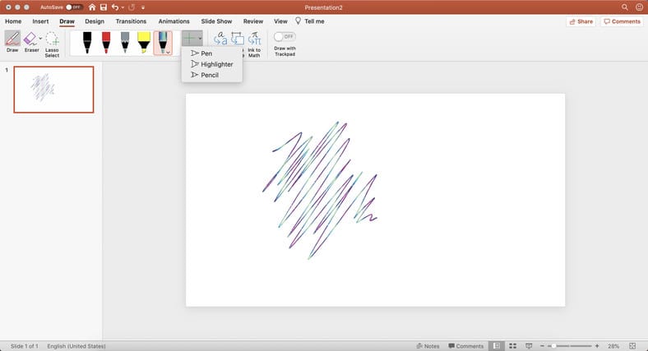Click the zoom out minus button
648x351 pixels.
[542, 346]
